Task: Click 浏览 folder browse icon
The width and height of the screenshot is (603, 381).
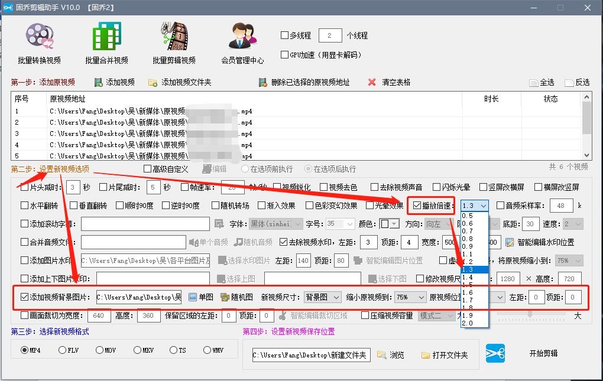Action: tap(381, 355)
